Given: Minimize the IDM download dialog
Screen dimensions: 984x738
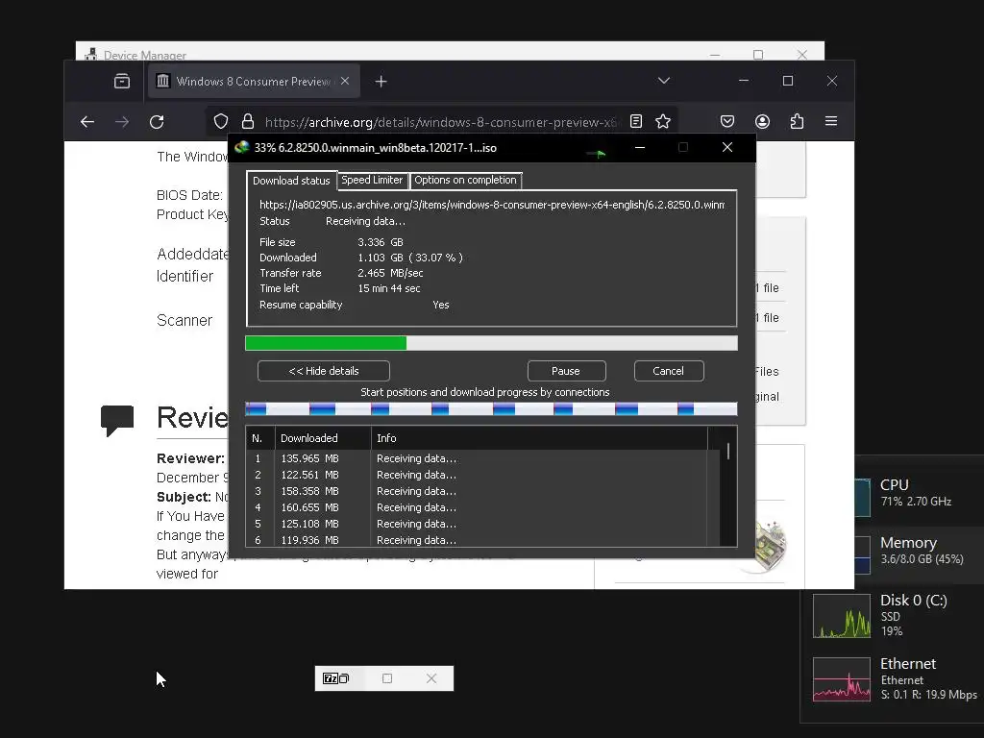Looking at the screenshot, I should (x=640, y=147).
